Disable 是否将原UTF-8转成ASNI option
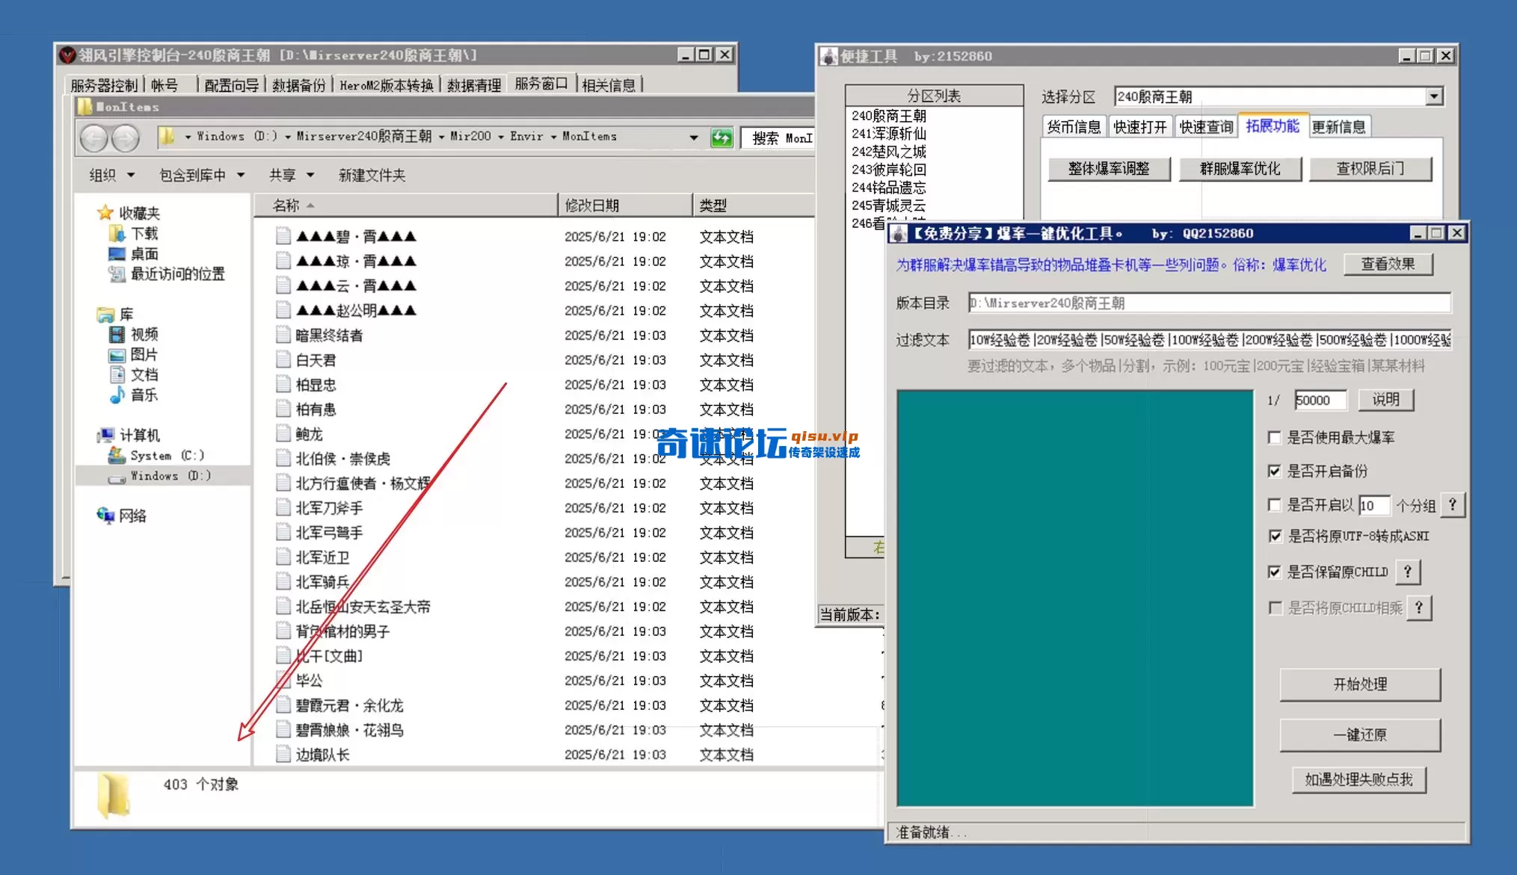Image resolution: width=1517 pixels, height=875 pixels. pos(1275,536)
